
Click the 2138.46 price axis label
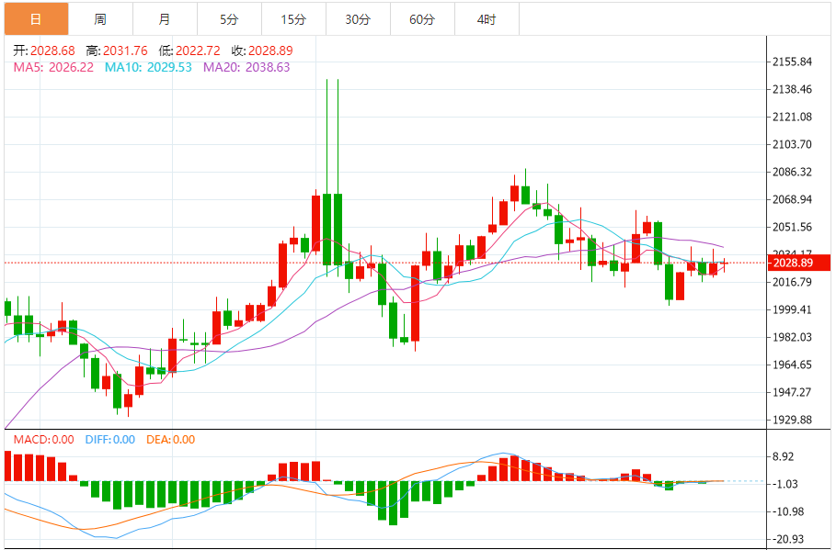pos(792,89)
